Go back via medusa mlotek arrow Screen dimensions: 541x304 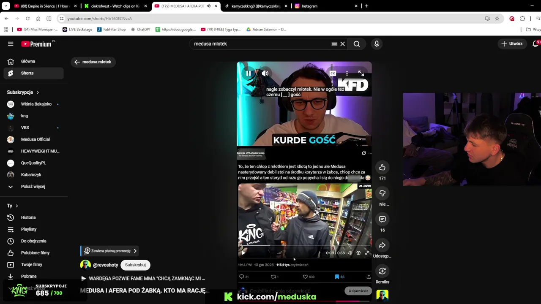[x=77, y=62]
